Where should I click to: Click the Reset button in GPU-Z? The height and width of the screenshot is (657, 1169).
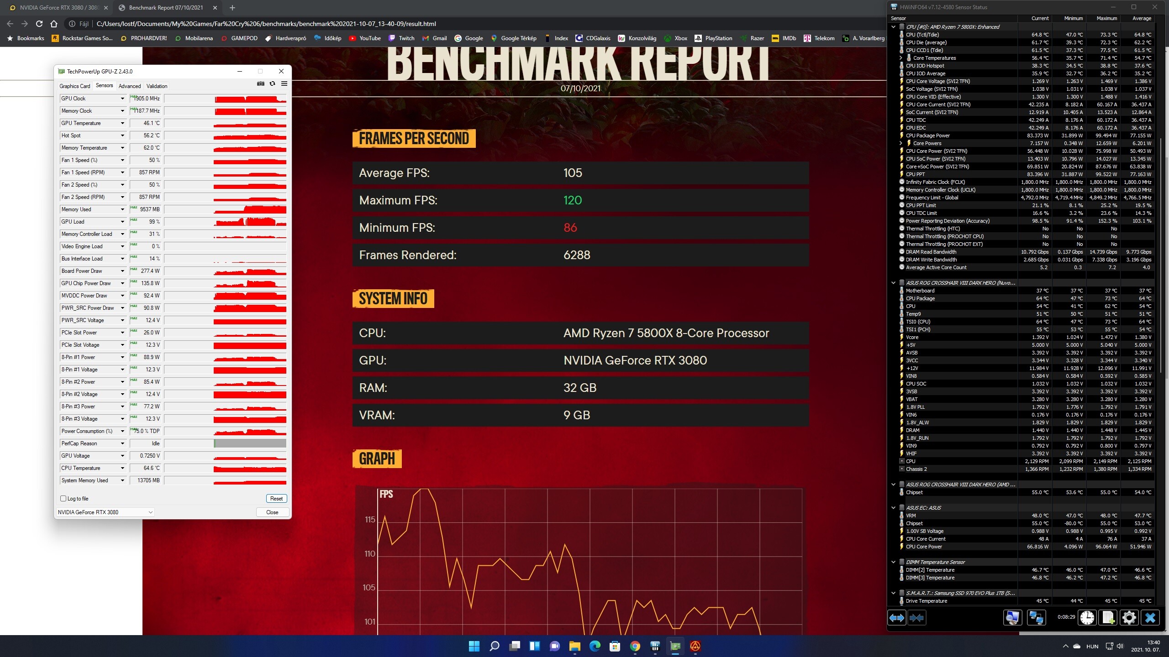pyautogui.click(x=276, y=499)
